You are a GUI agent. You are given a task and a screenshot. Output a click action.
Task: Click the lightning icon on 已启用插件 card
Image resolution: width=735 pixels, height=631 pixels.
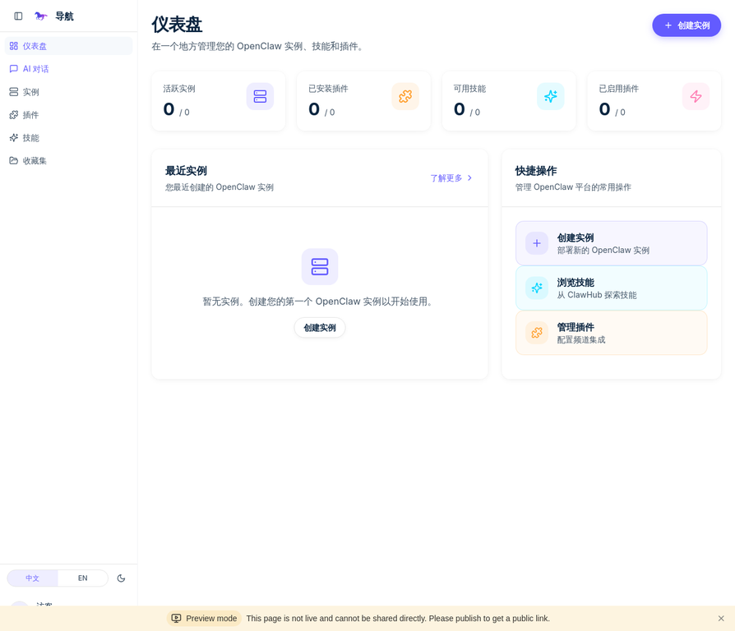pyautogui.click(x=696, y=96)
